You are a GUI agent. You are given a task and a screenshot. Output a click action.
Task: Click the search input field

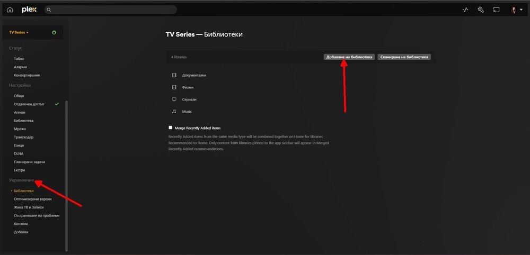click(111, 10)
